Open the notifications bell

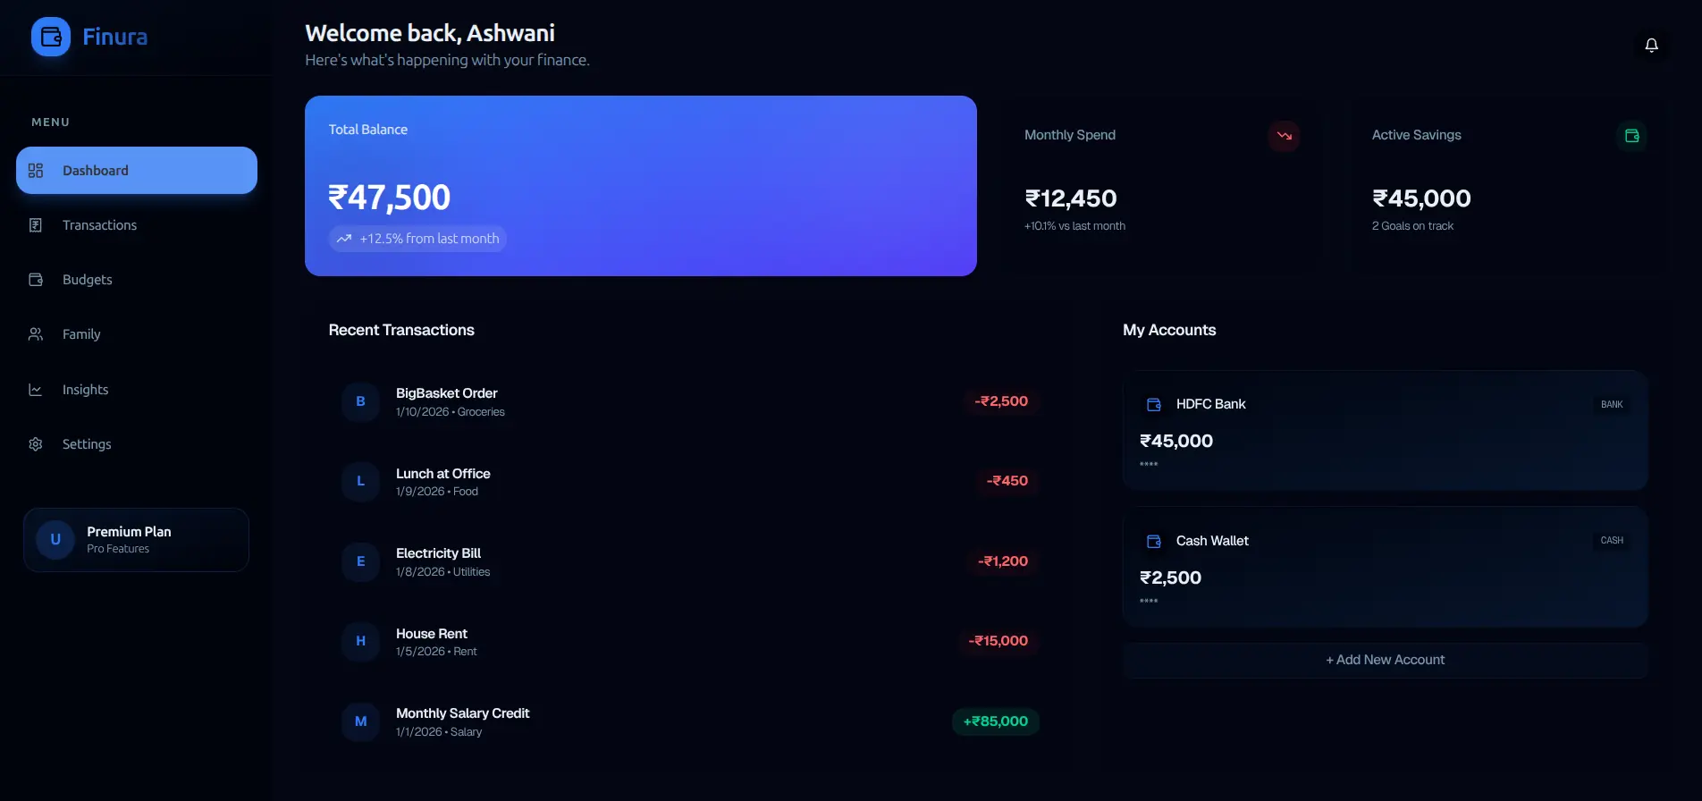(x=1651, y=45)
